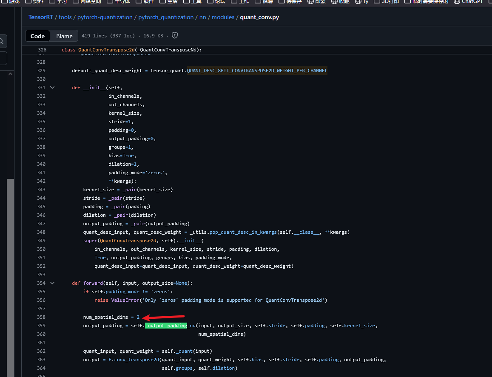Open the nn folder breadcrumb
Image resolution: width=492 pixels, height=377 pixels.
tap(202, 17)
